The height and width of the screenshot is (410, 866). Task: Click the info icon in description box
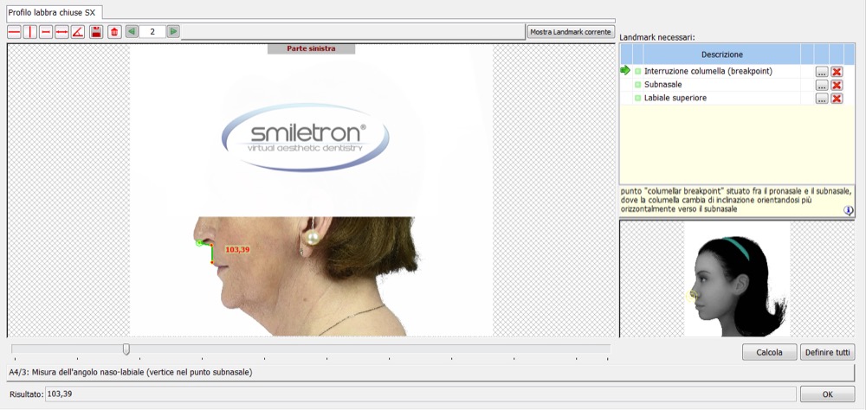(x=849, y=210)
